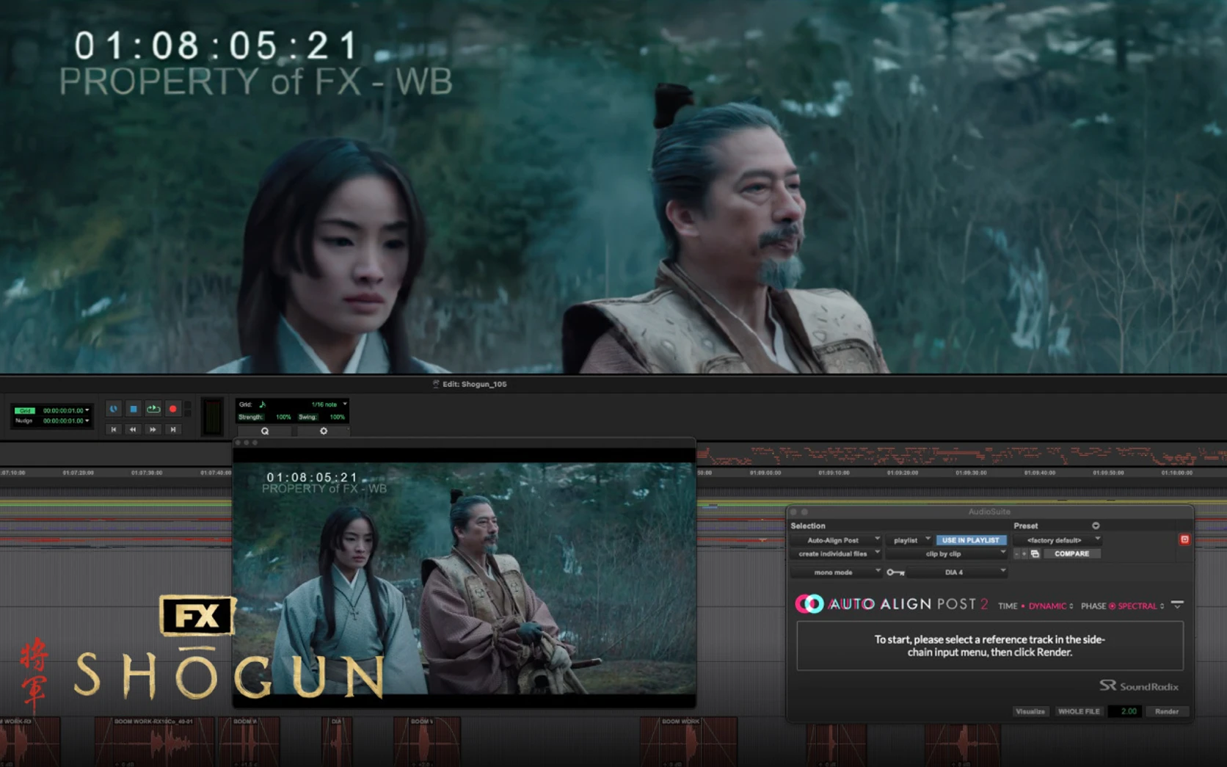Image resolution: width=1227 pixels, height=767 pixels.
Task: Click the side-chain key input icon
Action: tap(895, 572)
